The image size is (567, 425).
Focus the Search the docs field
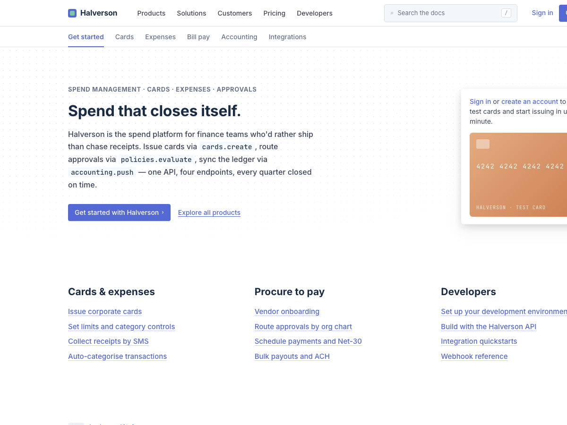tap(451, 13)
